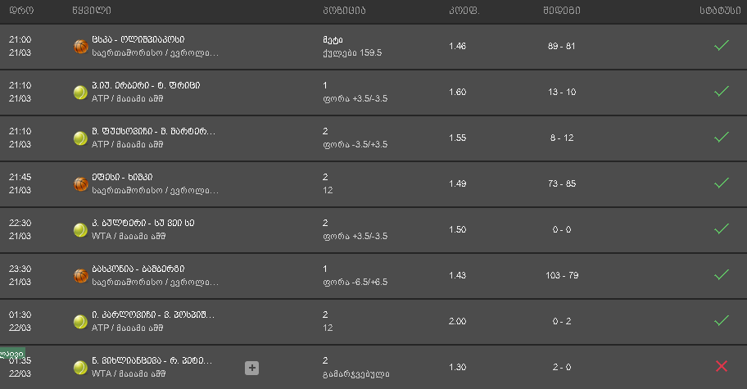Click the basketball icon beside ცსკა - ოლიმპიაკოსი
This screenshot has width=747, height=389.
coord(80,46)
